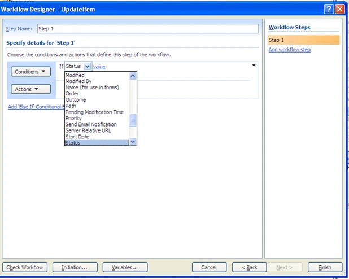Open the Variables button
Viewport: 349px width, 279px height.
click(125, 267)
